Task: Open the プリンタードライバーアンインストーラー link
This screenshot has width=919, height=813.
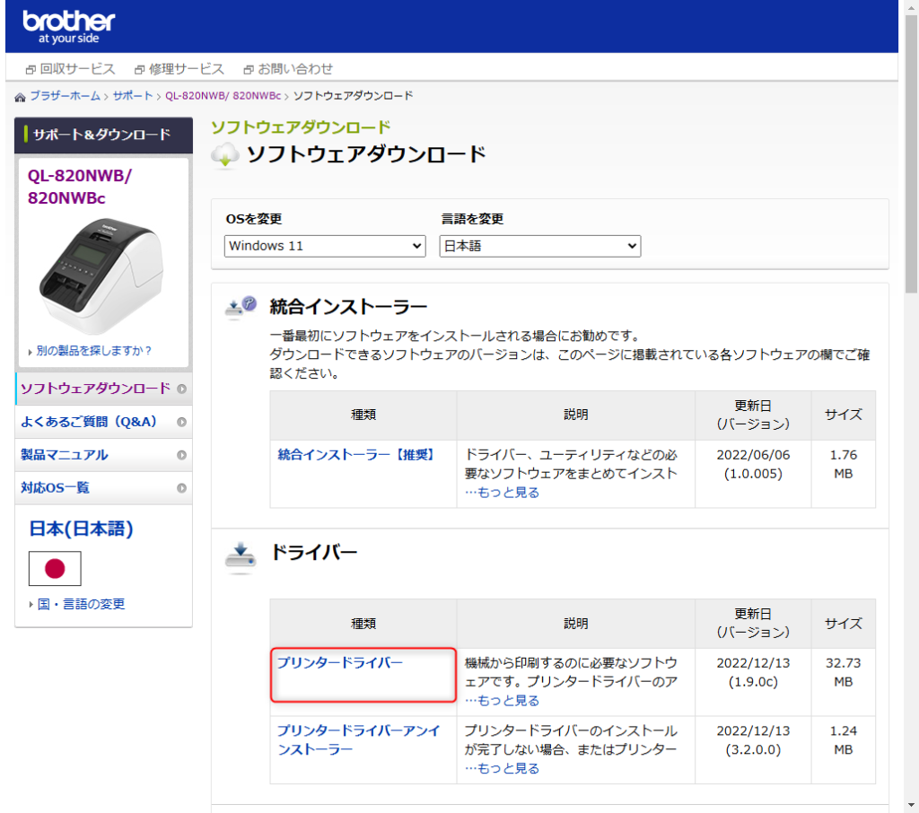Action: pos(359,739)
